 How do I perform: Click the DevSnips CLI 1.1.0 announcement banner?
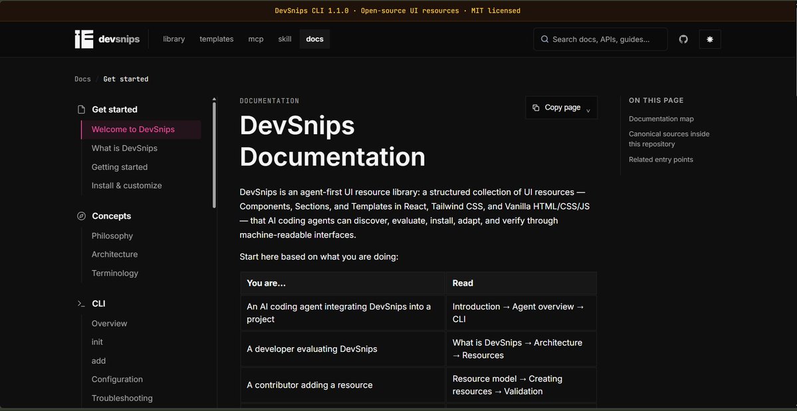398,11
